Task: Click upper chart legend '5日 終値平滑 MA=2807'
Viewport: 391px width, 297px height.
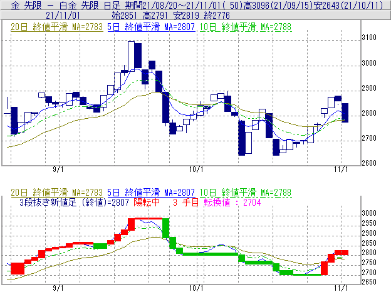Action: click(151, 27)
